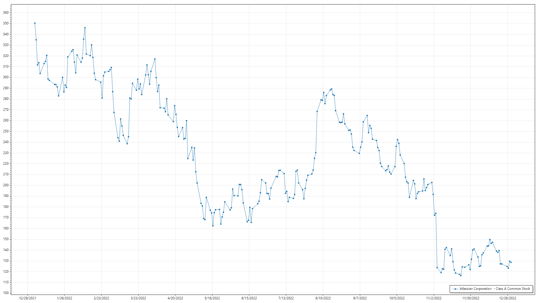The image size is (539, 303).
Task: Select the 5/18/2022 x-axis date label
Action: click(x=212, y=298)
